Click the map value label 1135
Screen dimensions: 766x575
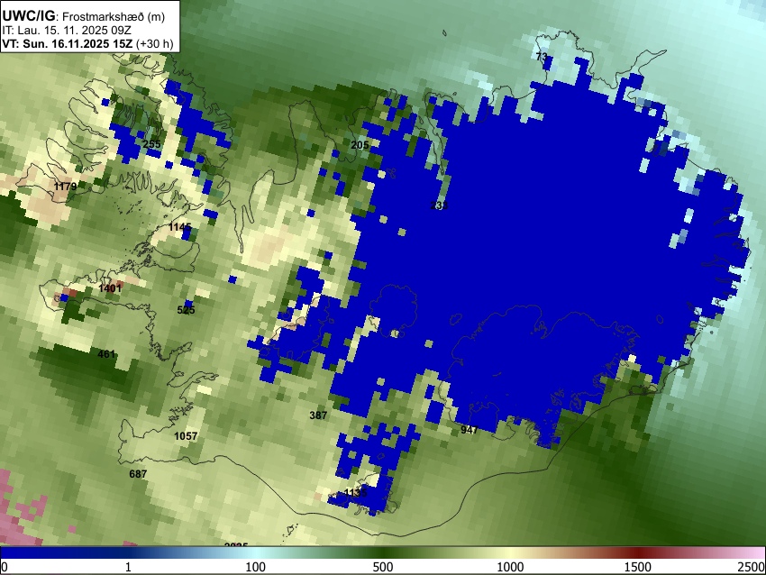[356, 492]
